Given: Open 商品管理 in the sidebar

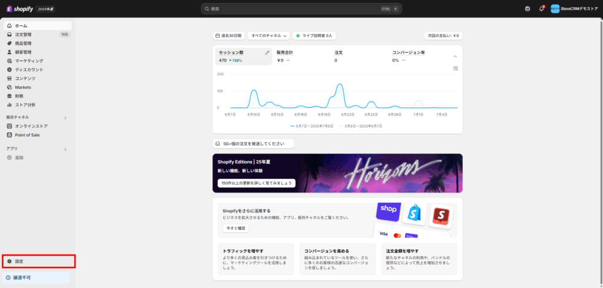Looking at the screenshot, I should pos(38,43).
